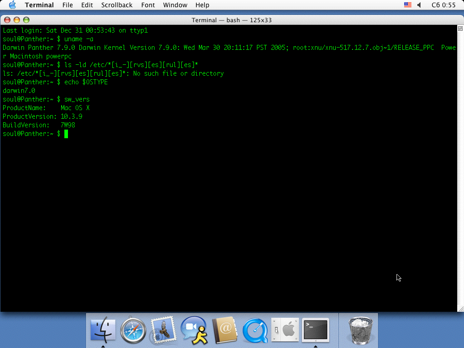Open the Font menu
The image size is (464, 348).
148,5
